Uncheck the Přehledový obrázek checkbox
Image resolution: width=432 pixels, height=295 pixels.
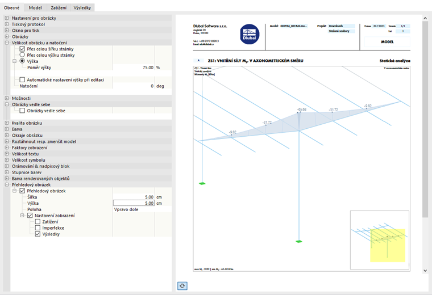22,191
